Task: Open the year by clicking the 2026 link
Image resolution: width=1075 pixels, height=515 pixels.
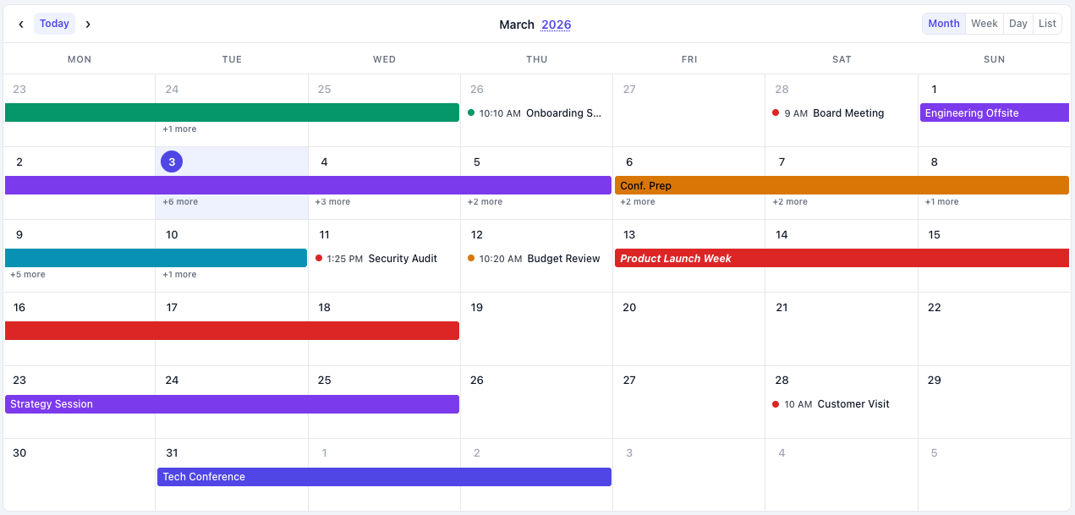Action: point(556,24)
